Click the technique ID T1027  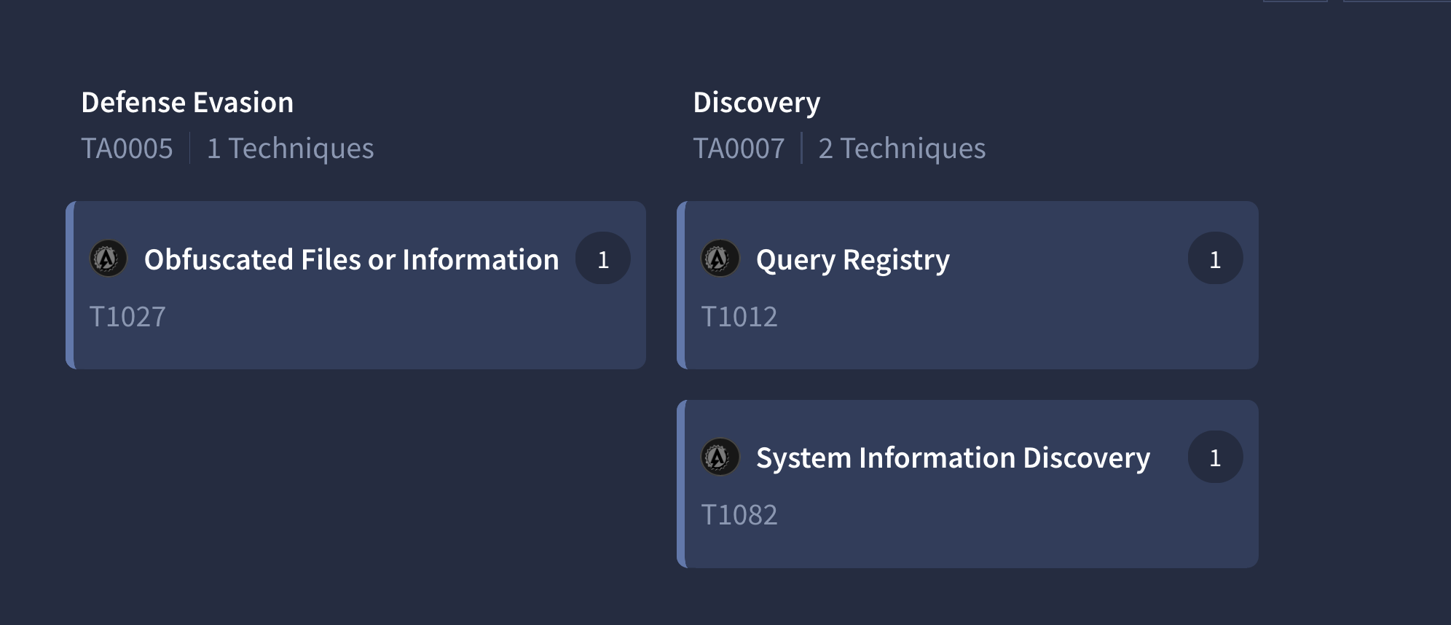pyautogui.click(x=127, y=317)
